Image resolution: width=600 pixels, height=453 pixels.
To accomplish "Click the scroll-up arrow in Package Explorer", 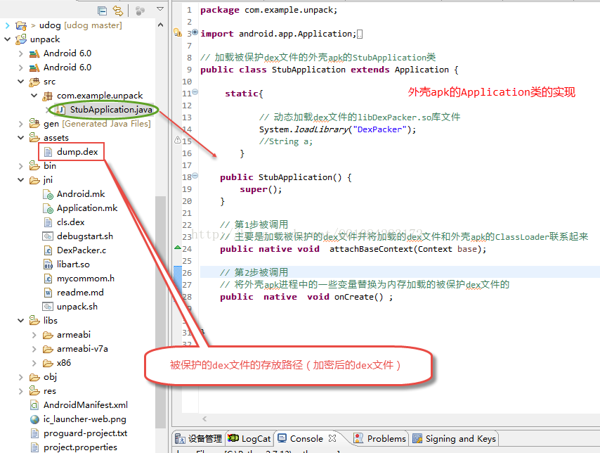I will pyautogui.click(x=161, y=25).
